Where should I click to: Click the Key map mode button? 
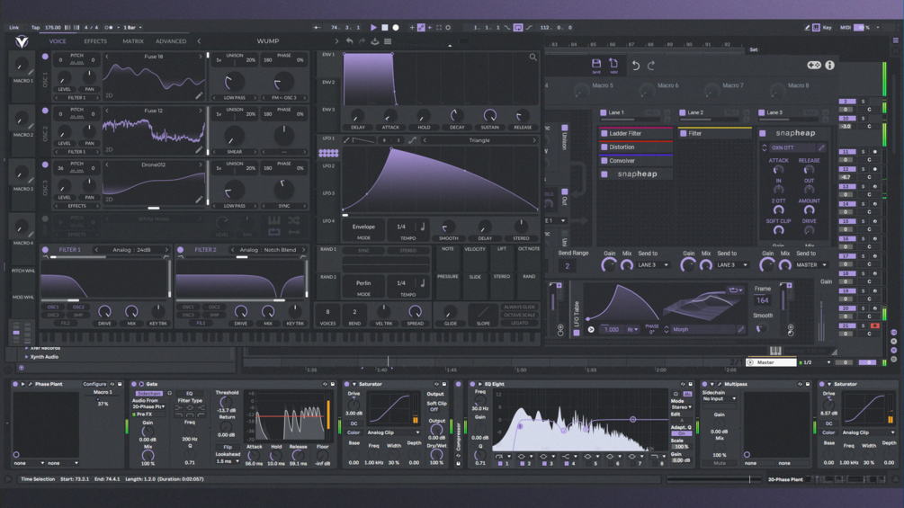[x=828, y=27]
